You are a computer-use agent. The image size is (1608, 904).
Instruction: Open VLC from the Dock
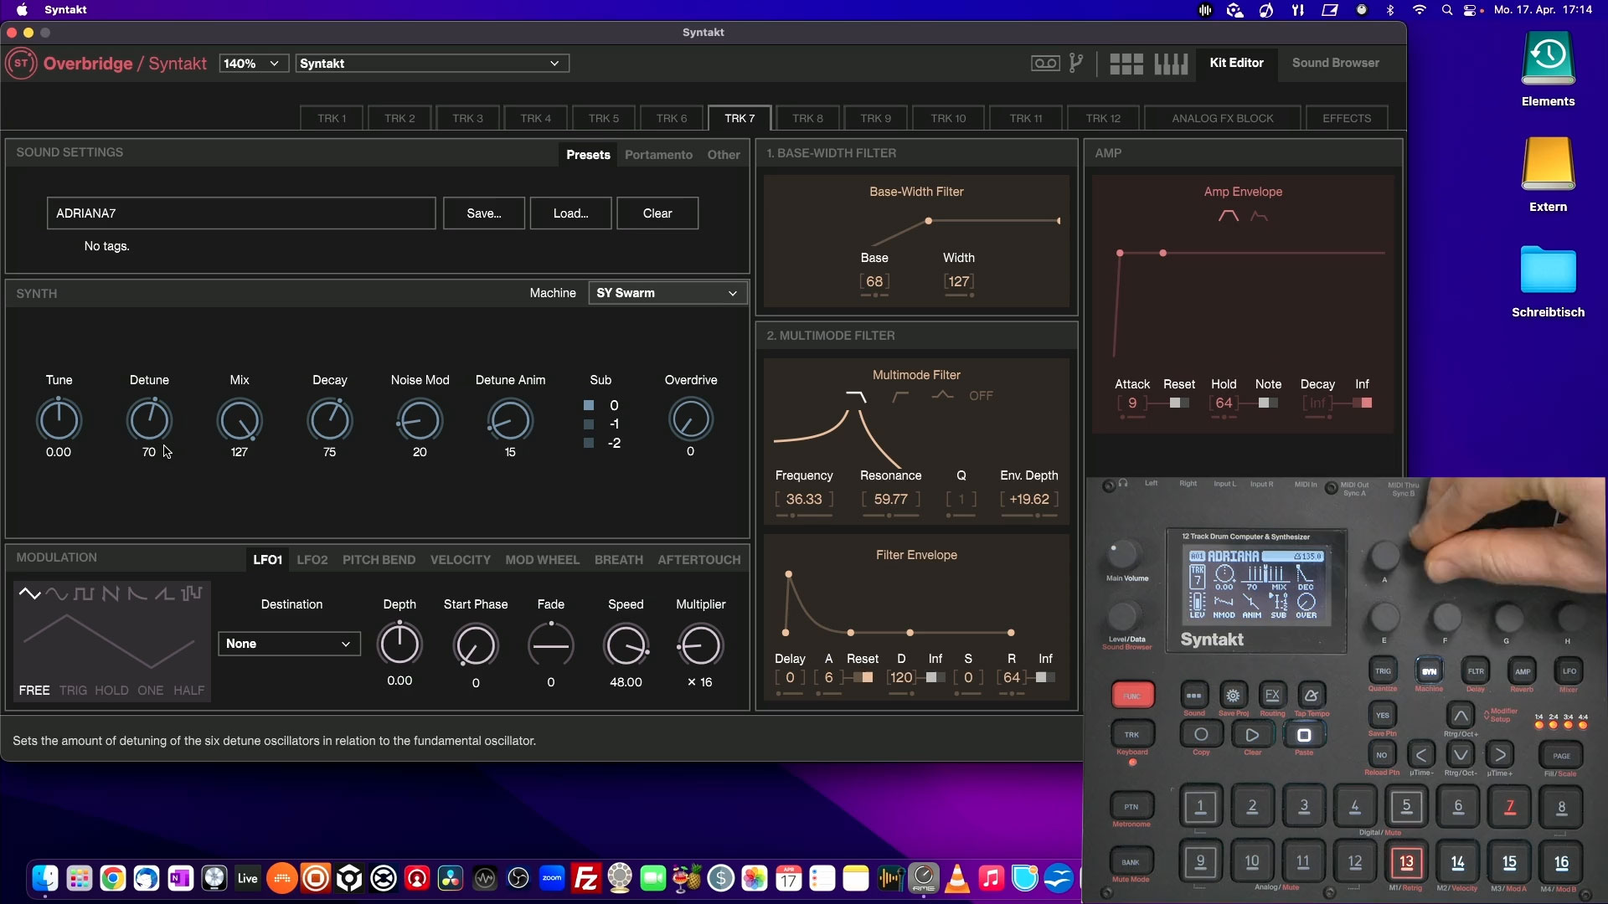[957, 878]
